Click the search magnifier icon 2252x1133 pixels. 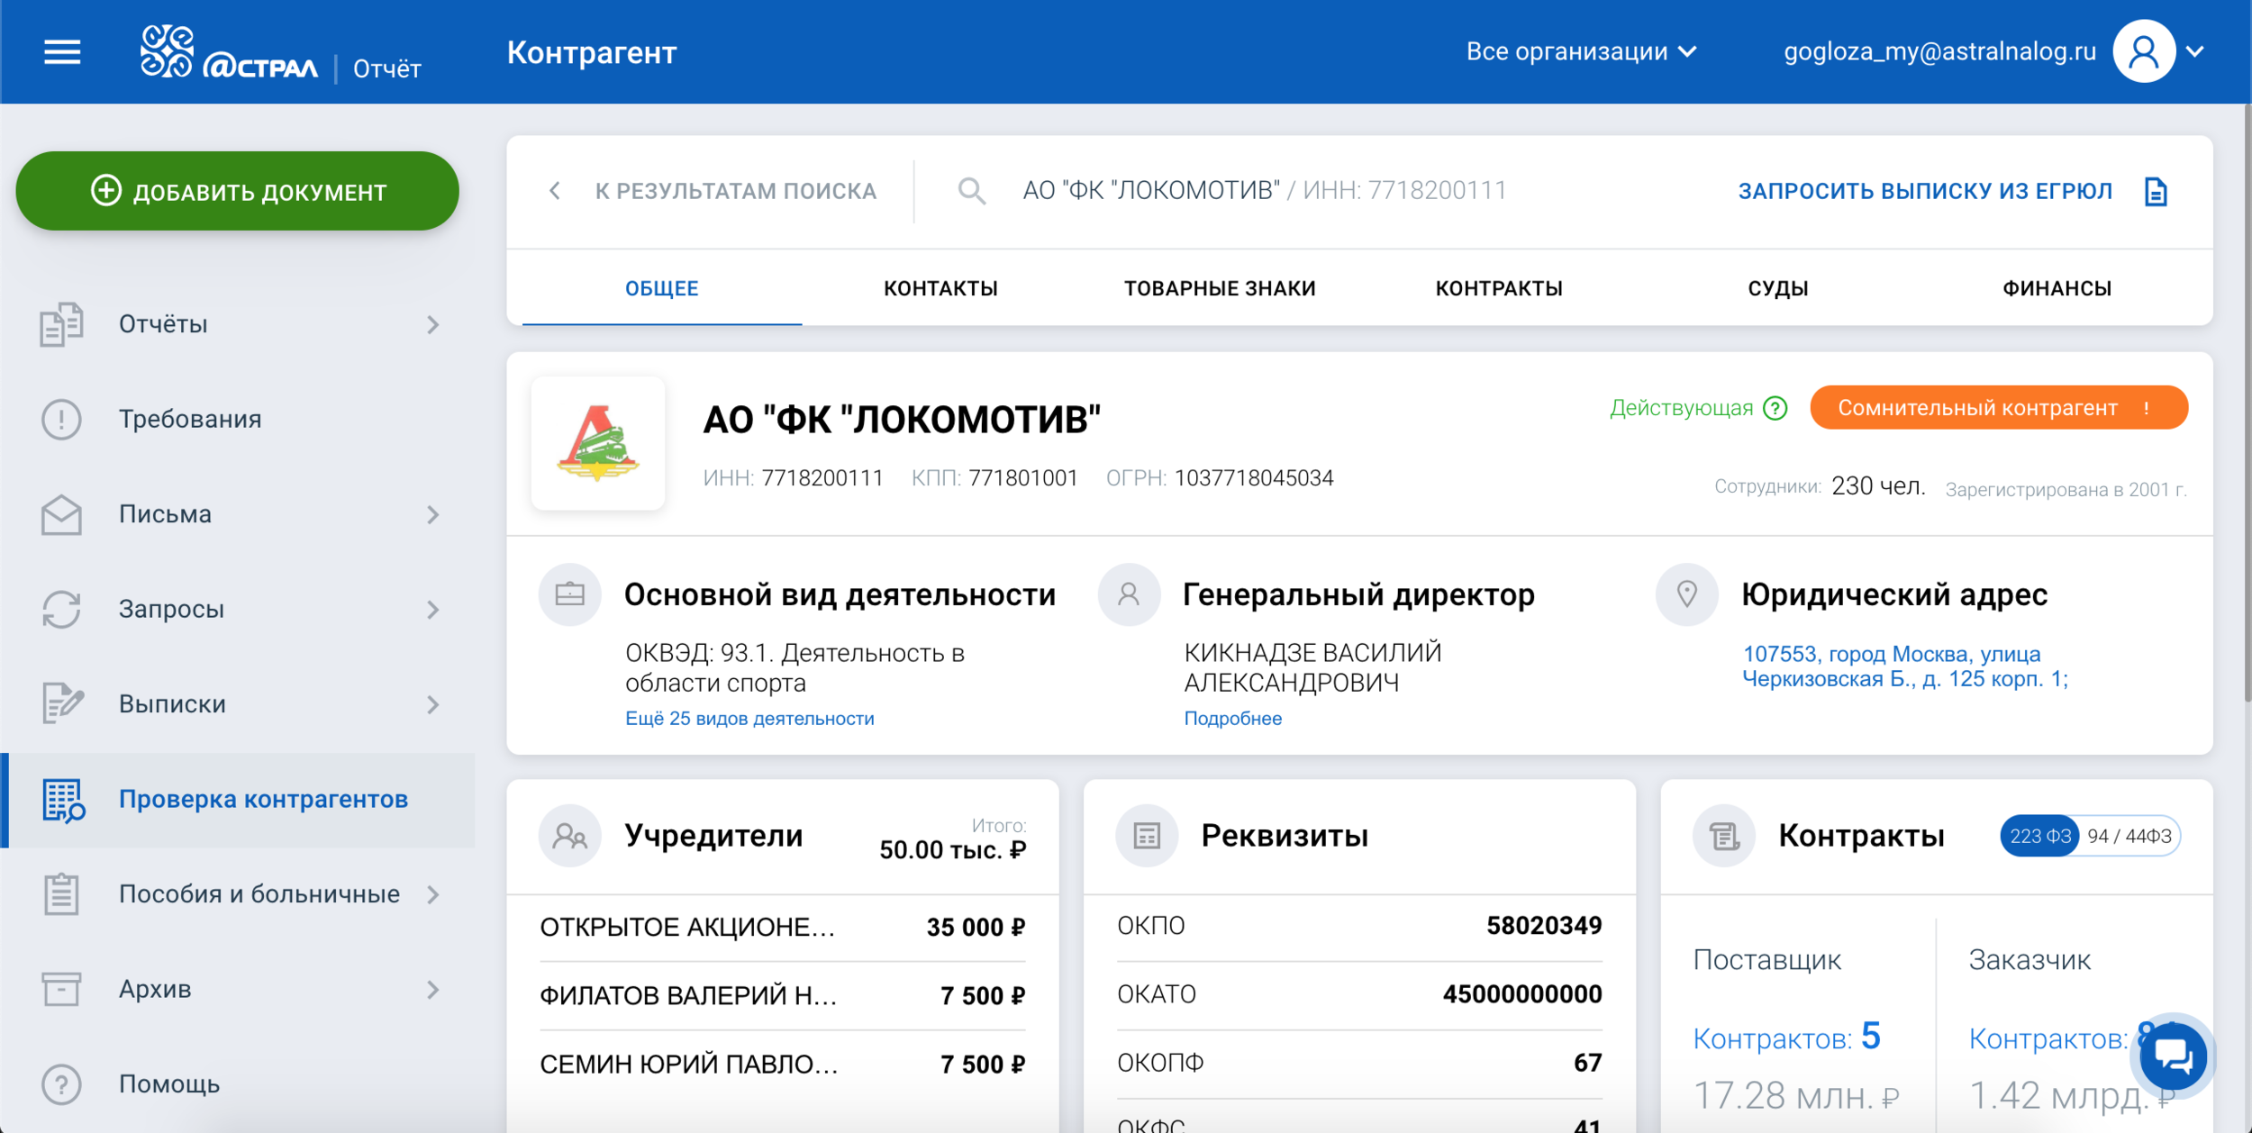pos(971,191)
